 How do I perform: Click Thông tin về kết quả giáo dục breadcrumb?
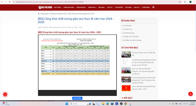click(81, 14)
